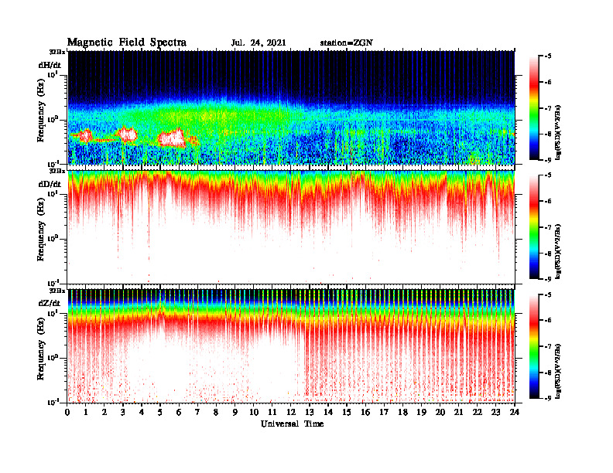Click hour 18 tick label on Universal Time axis
The width and height of the screenshot is (613, 473).
402,413
